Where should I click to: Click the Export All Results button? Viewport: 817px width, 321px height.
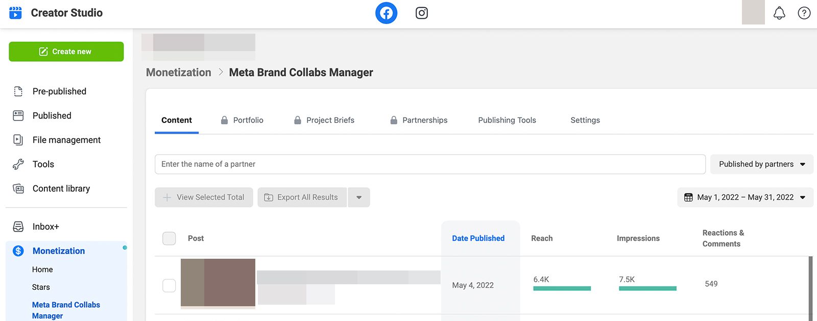pos(302,197)
